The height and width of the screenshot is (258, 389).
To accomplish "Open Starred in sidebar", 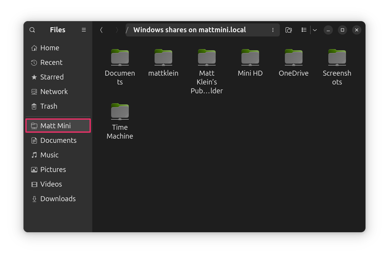I will [58, 77].
